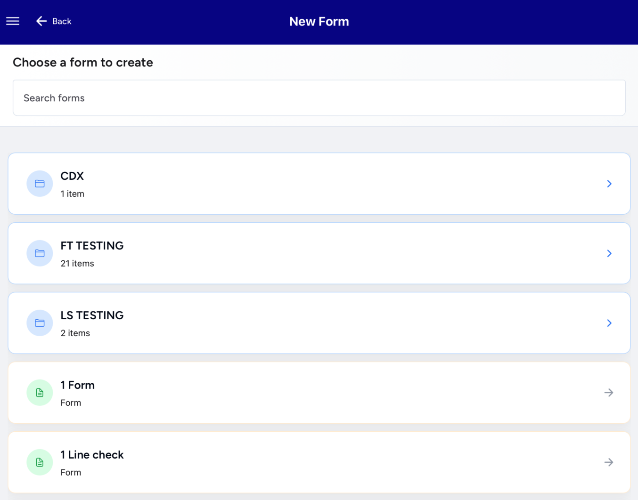This screenshot has width=638, height=500.
Task: Click the 1 Form document icon
Action: pos(40,393)
